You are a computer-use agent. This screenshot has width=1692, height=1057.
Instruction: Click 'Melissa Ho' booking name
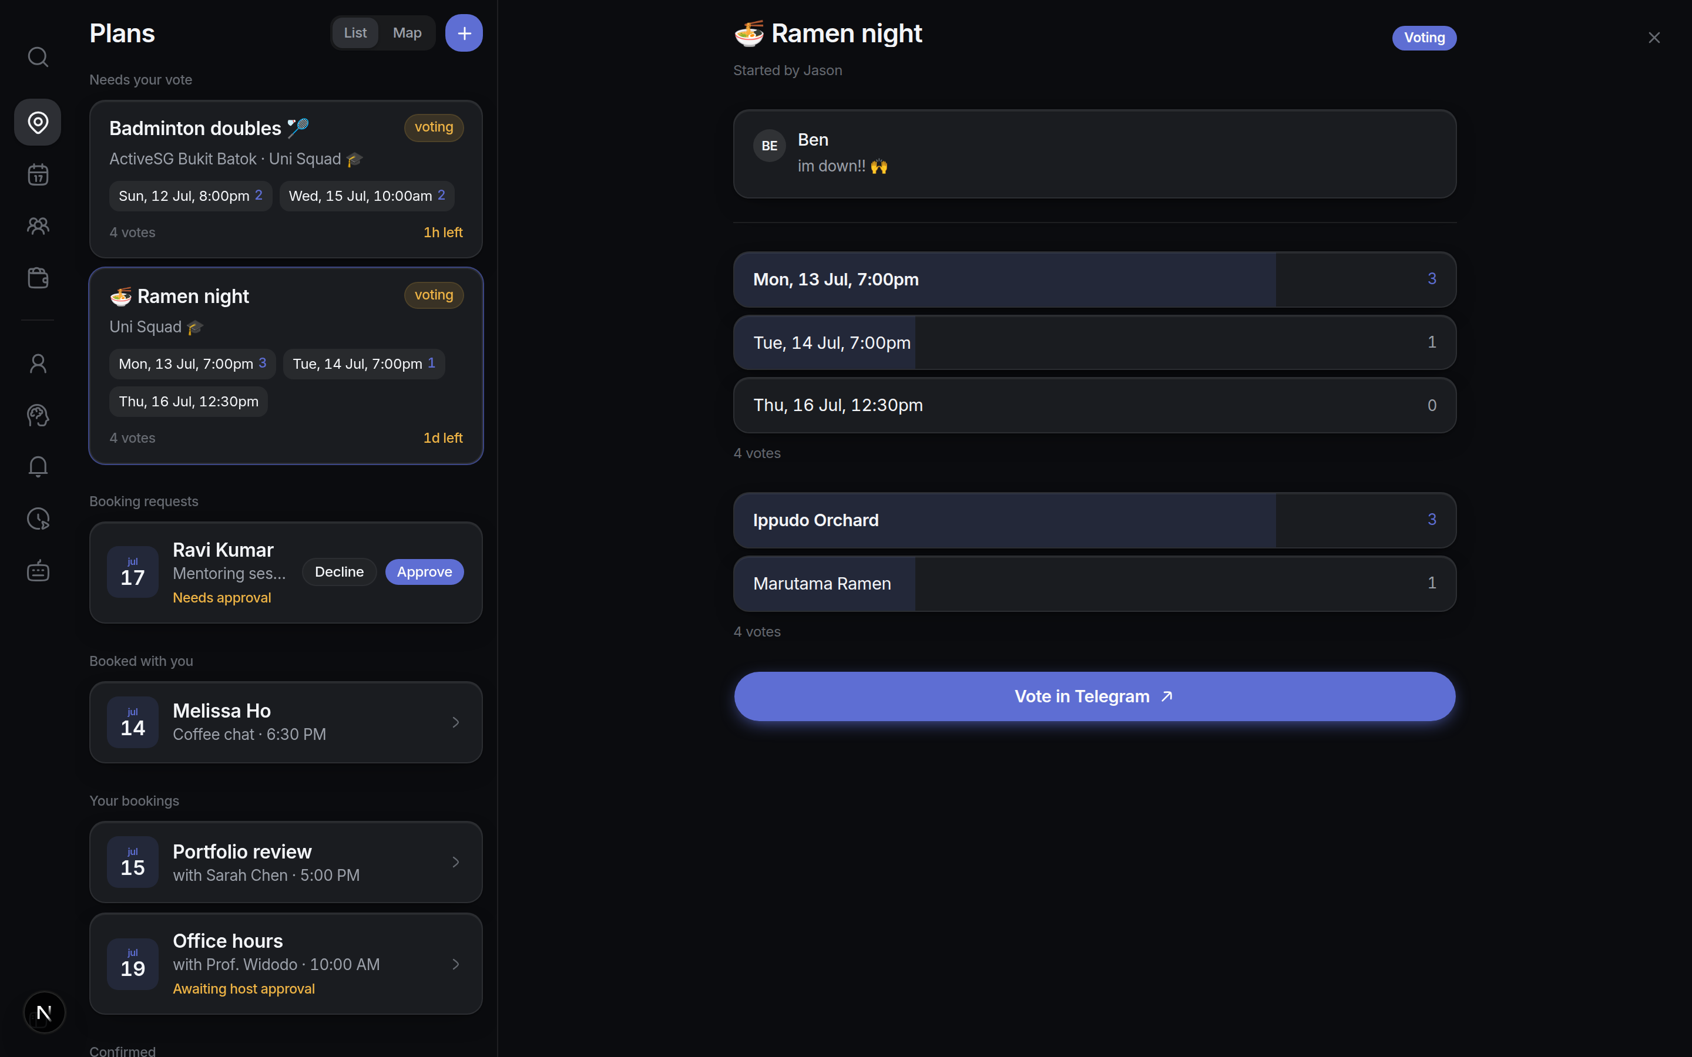(x=221, y=711)
